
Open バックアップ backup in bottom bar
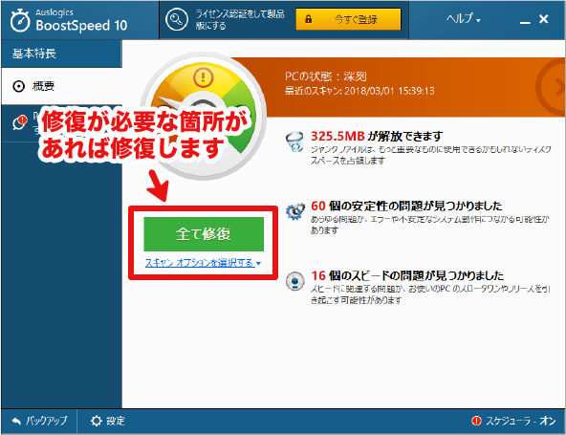(39, 421)
